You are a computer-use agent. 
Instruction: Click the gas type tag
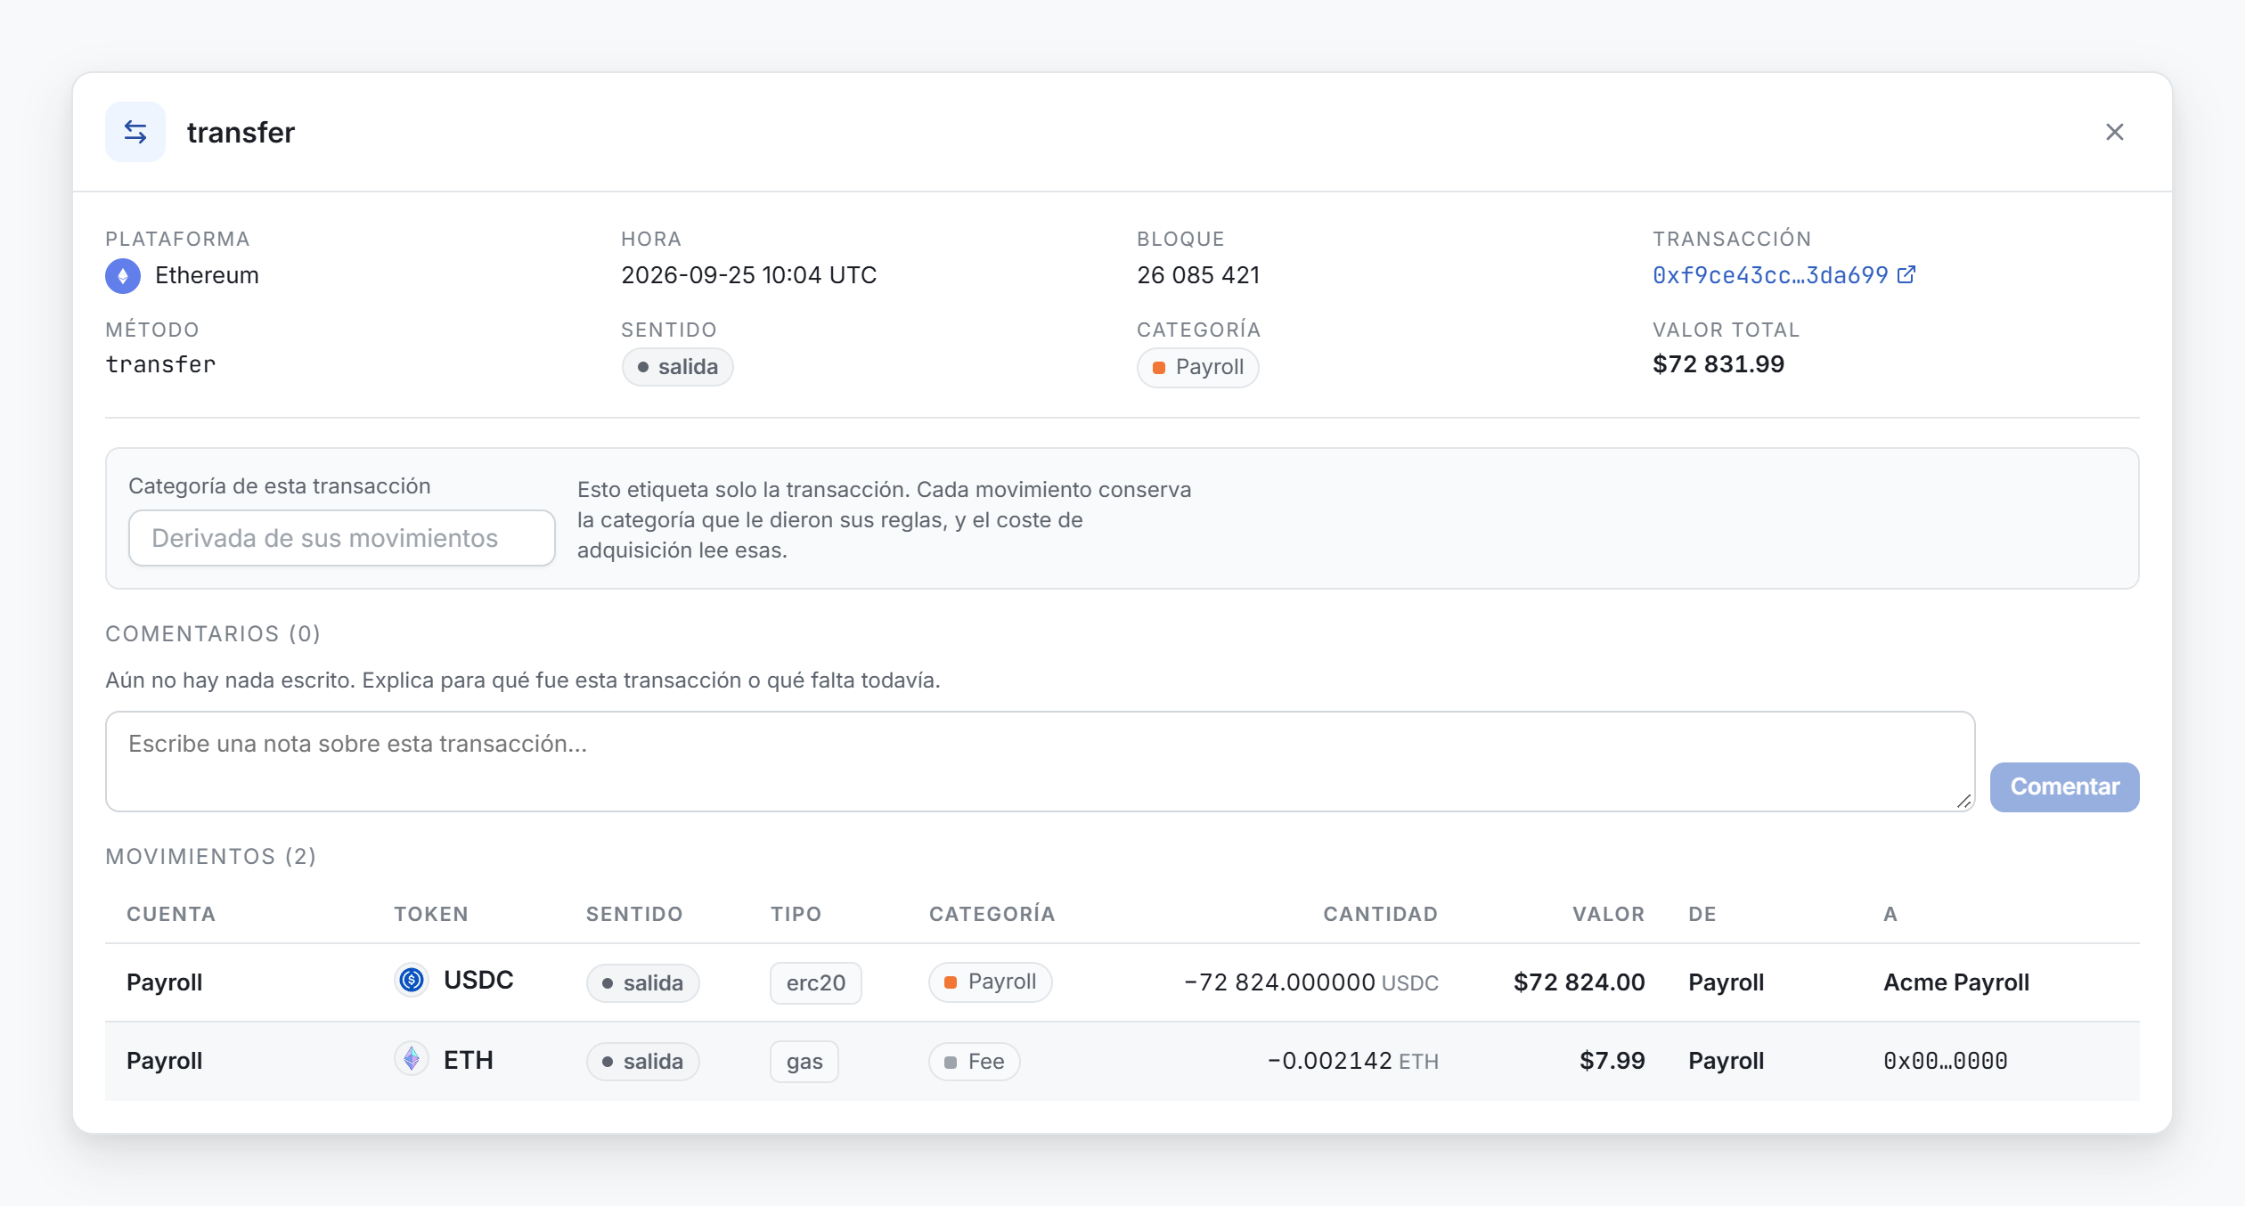pos(804,1061)
